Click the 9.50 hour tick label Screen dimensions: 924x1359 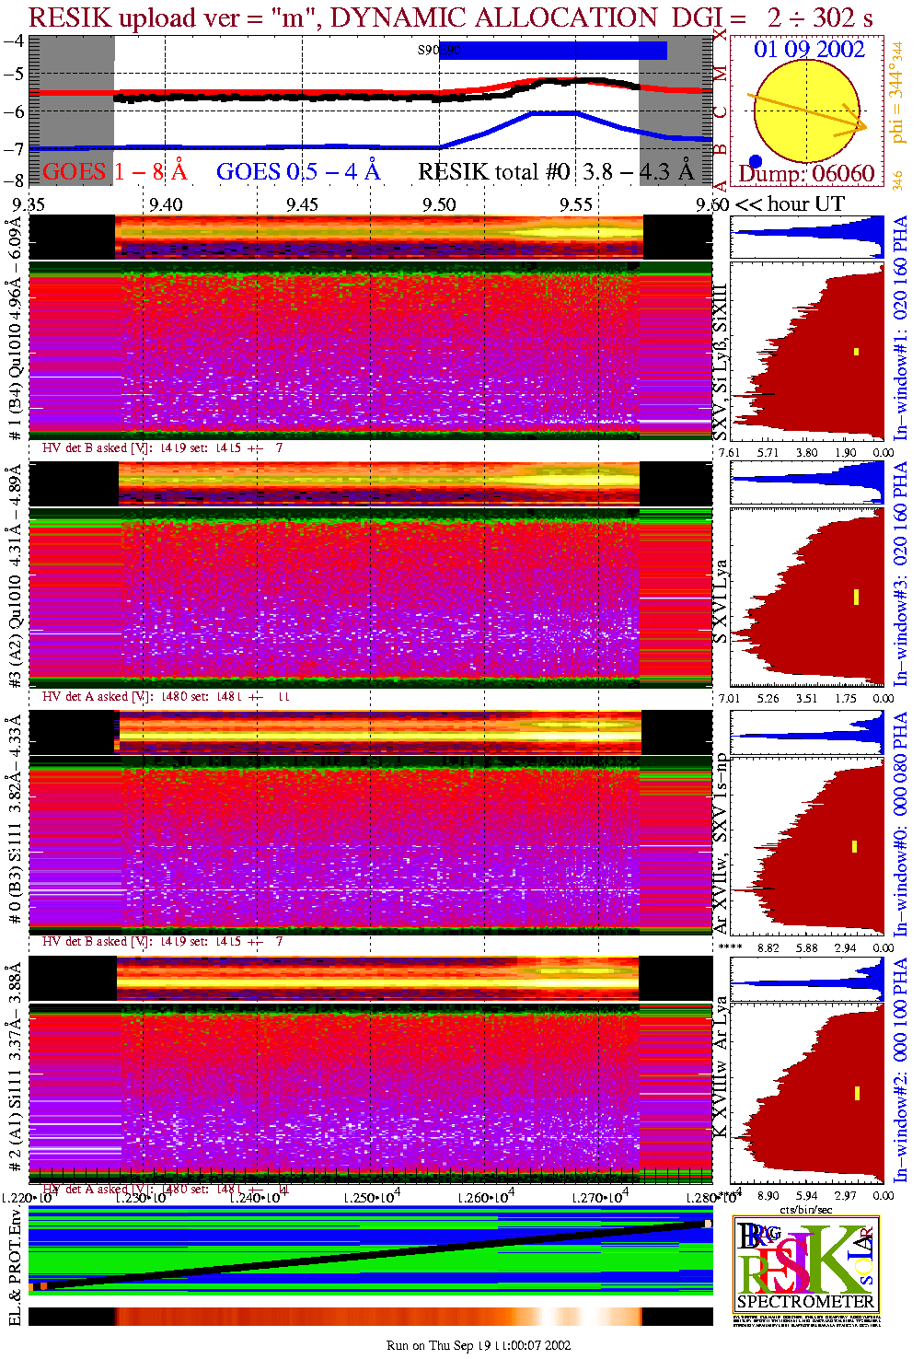point(439,204)
